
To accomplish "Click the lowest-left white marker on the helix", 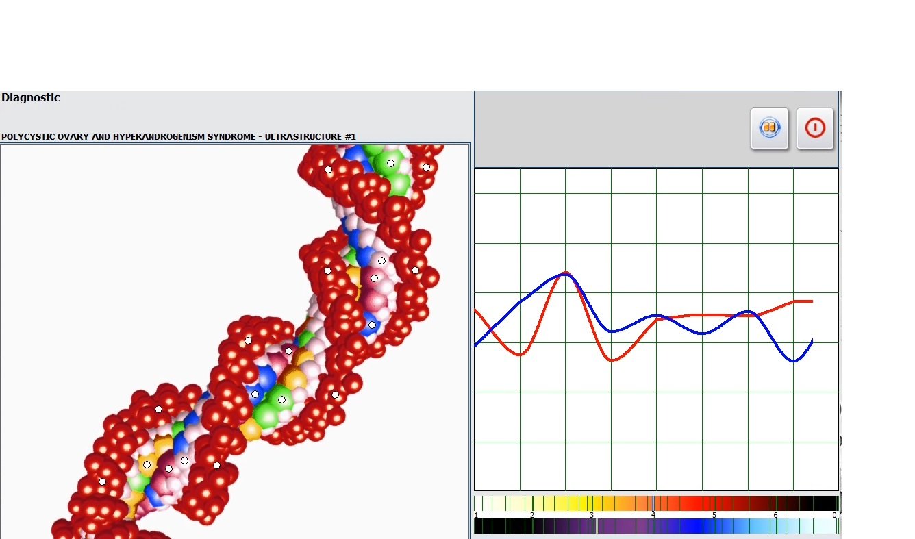I will point(102,481).
